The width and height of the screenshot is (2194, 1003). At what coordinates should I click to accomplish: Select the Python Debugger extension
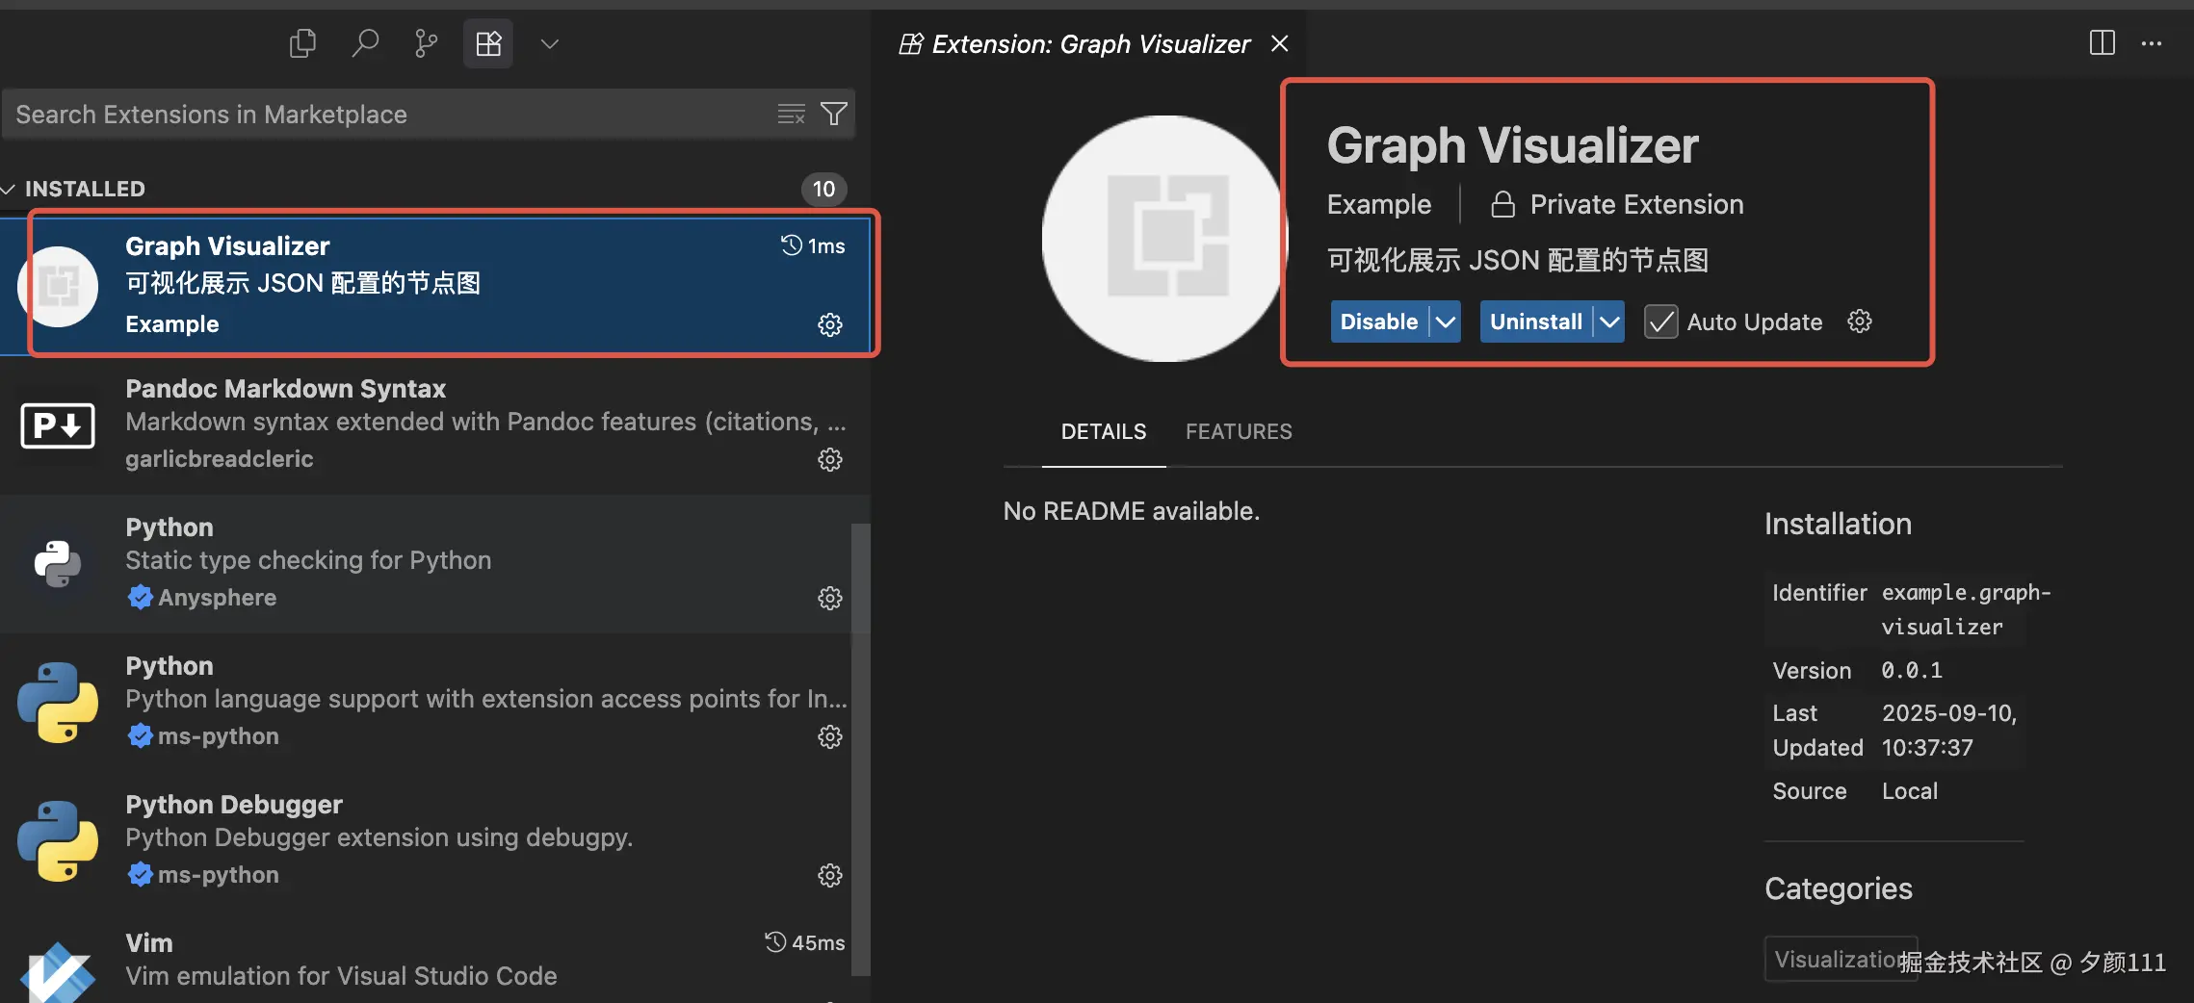(426, 840)
